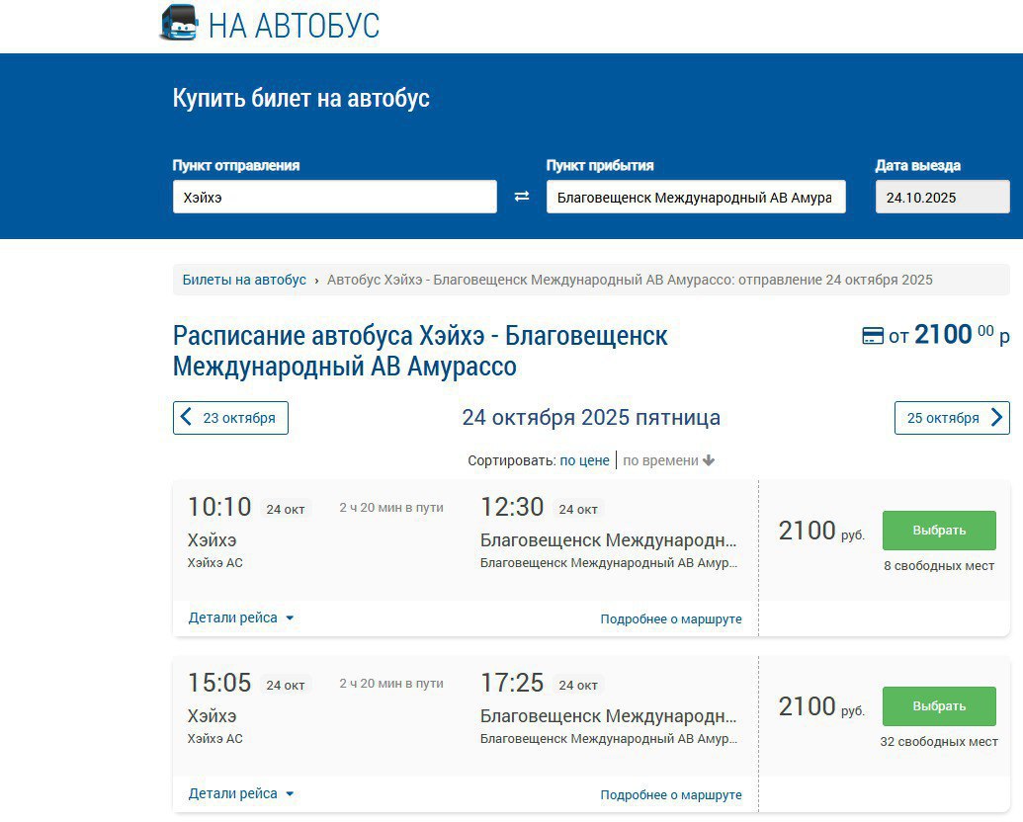Click the 12:30 arrival station name

(608, 540)
